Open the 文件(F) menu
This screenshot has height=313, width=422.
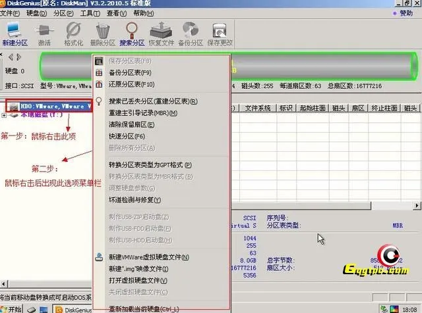tap(10, 13)
